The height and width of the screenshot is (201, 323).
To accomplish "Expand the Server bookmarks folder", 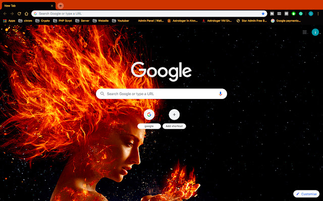I will 82,21.
